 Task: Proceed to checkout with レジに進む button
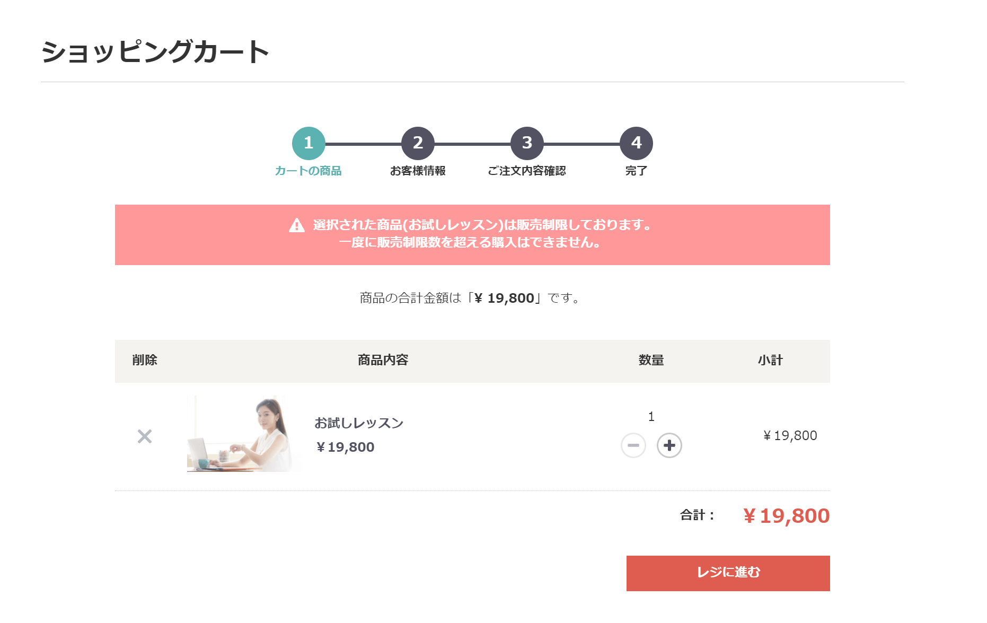pyautogui.click(x=728, y=573)
